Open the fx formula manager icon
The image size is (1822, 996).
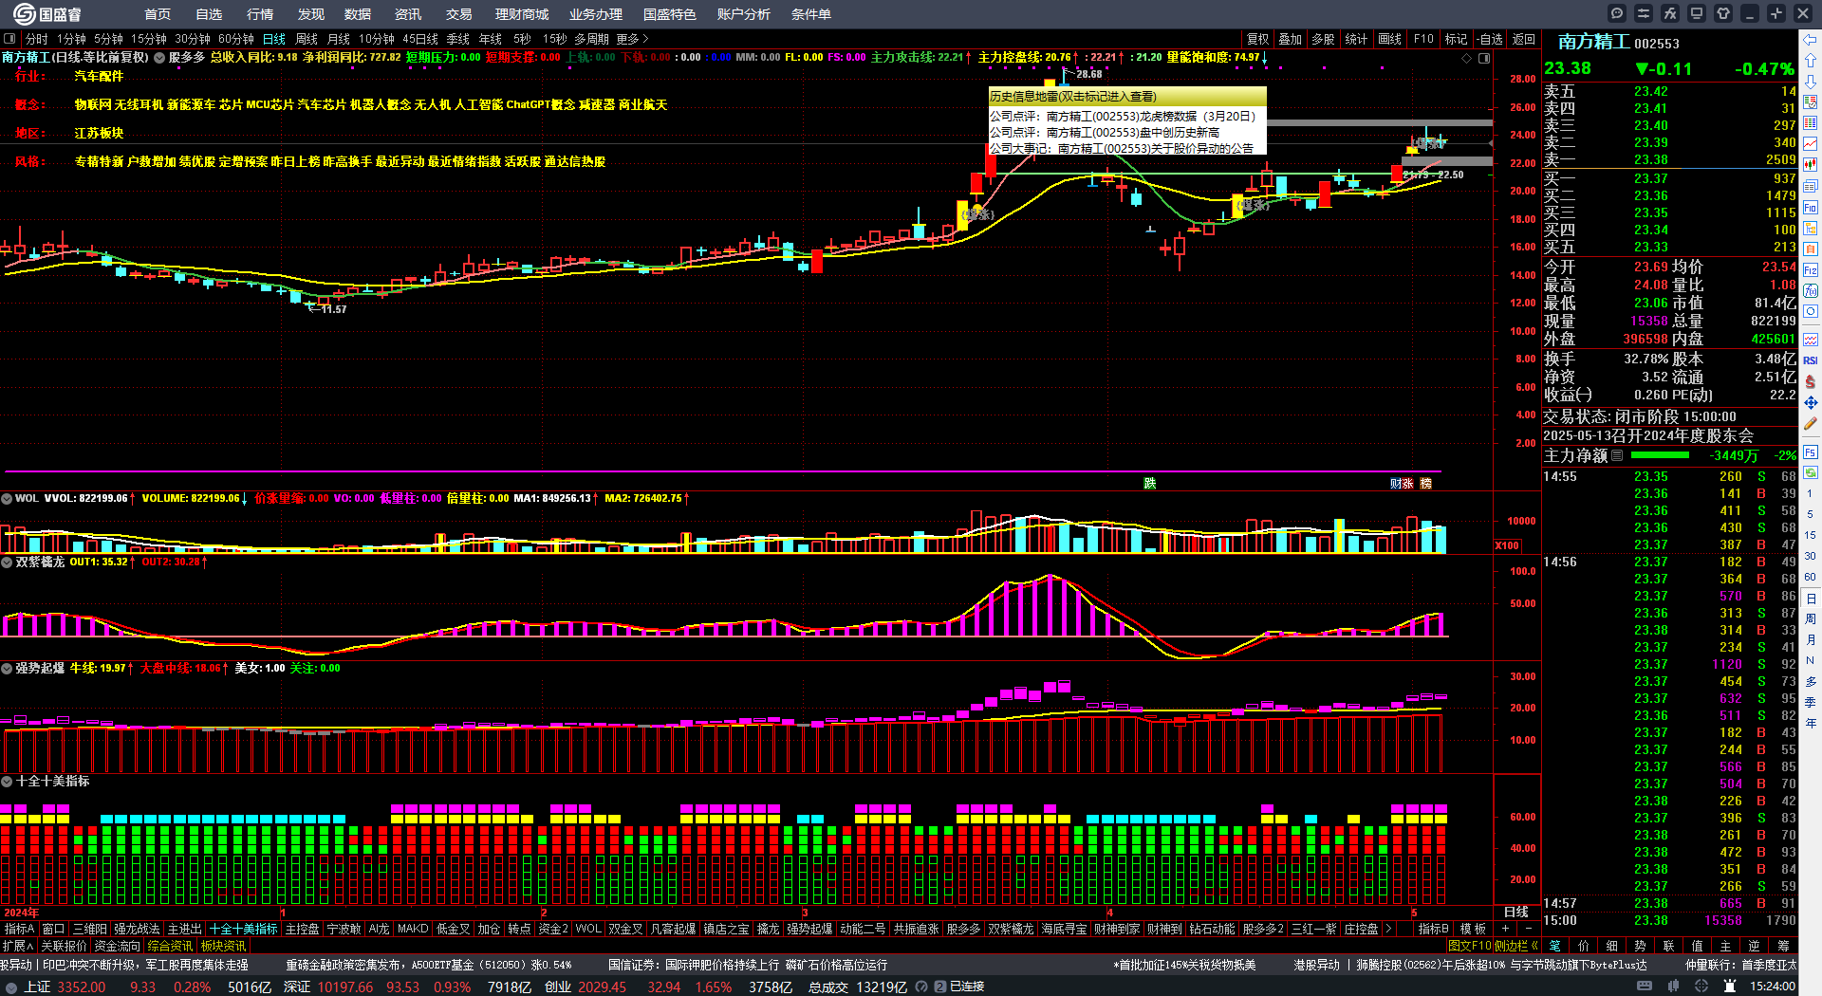[x=1670, y=13]
